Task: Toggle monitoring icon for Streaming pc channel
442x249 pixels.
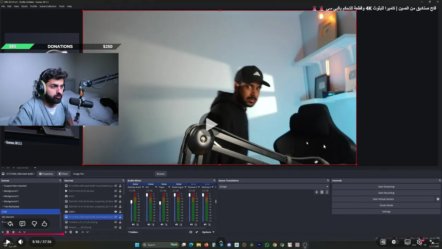Action: (181, 224)
